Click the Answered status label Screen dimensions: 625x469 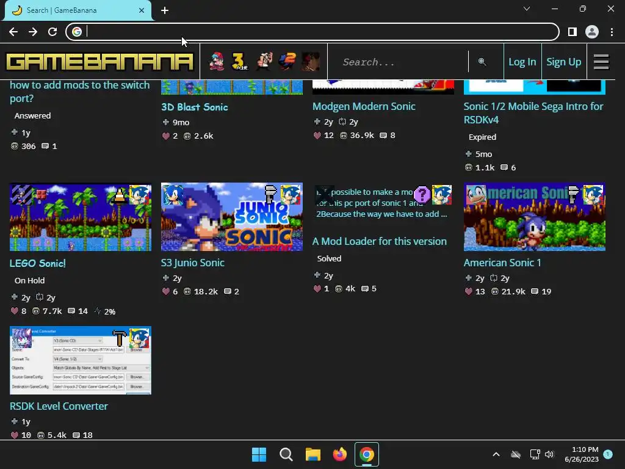coord(32,115)
